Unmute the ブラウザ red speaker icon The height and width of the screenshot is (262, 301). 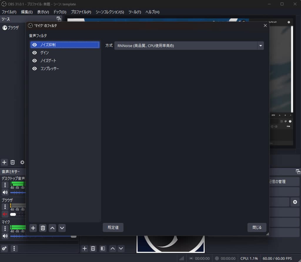click(5, 214)
